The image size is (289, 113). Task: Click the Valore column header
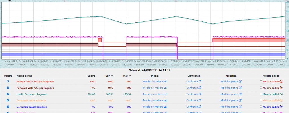pos(91,76)
